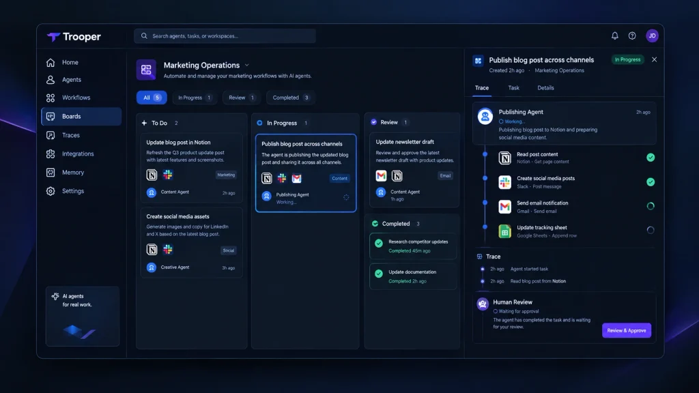Open the Update documentation completed task
The image size is (699, 393).
tap(413, 276)
